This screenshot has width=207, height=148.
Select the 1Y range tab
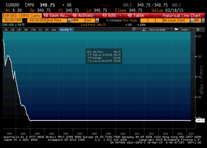[x=40, y=30]
